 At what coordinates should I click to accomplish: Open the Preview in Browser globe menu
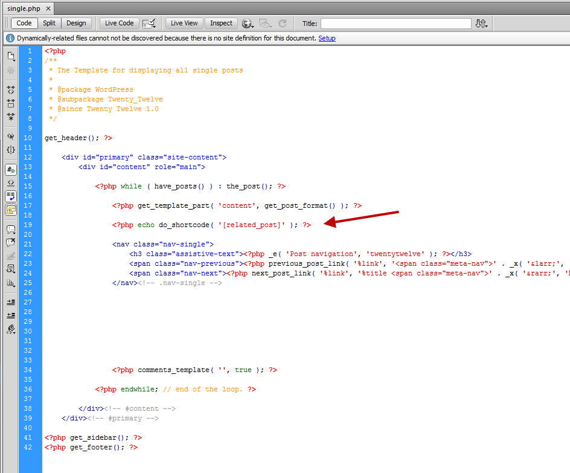248,24
